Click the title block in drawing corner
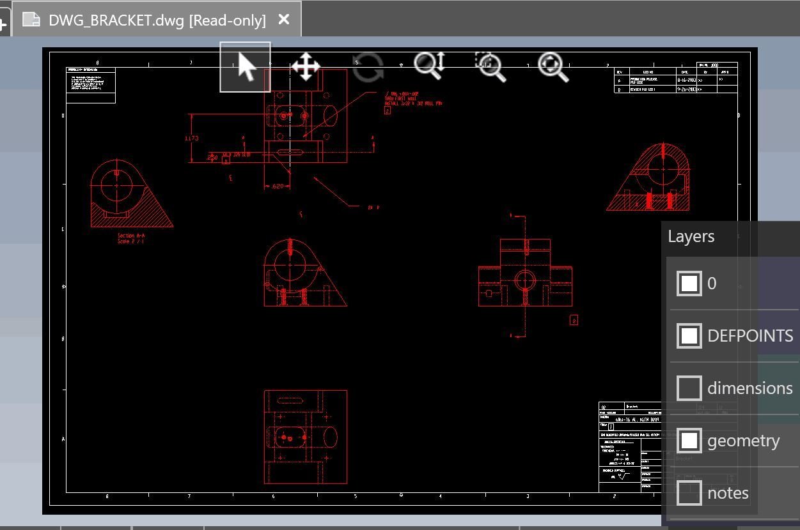Viewport: 800px width, 530px height. click(630, 446)
